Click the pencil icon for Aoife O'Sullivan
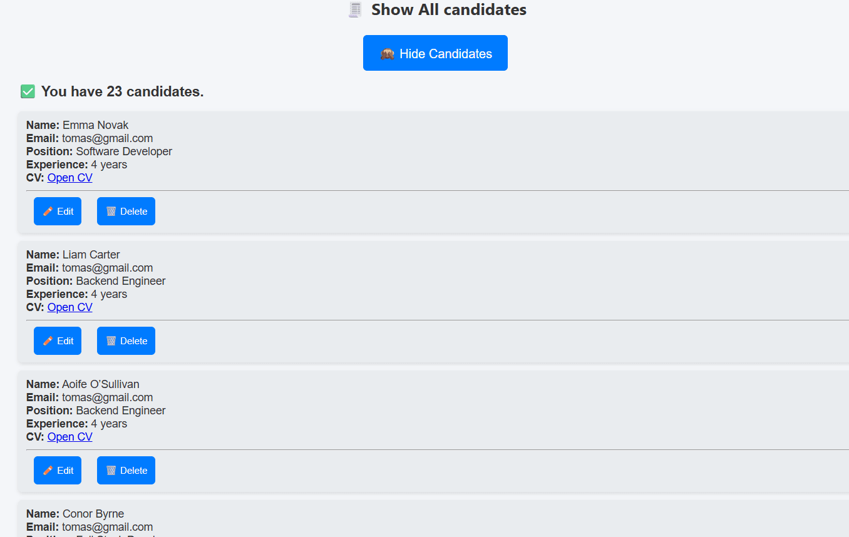The width and height of the screenshot is (849, 537). click(48, 471)
